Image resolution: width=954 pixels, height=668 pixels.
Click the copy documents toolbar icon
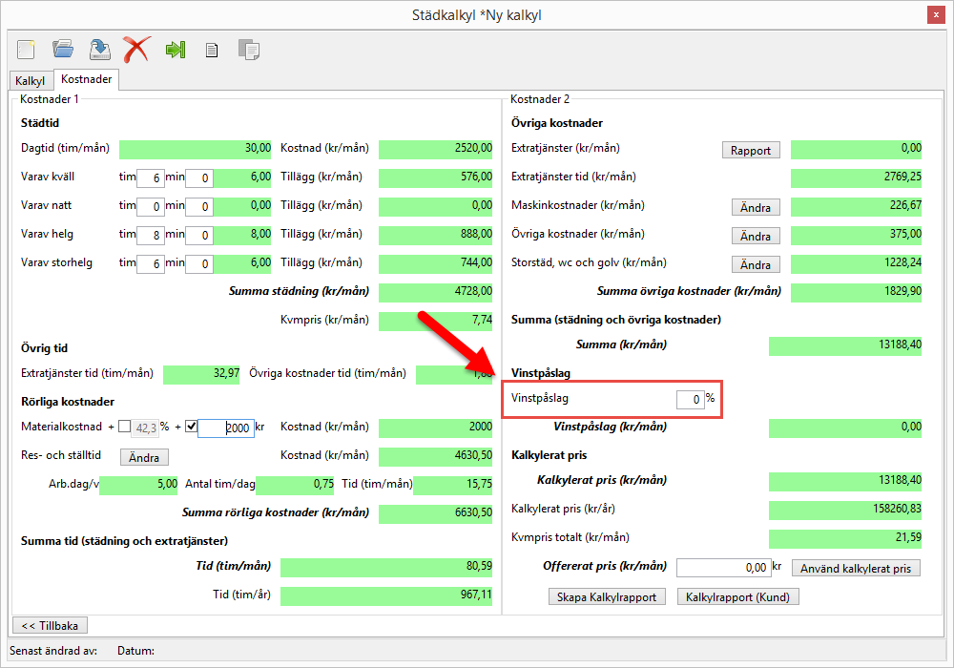point(248,50)
